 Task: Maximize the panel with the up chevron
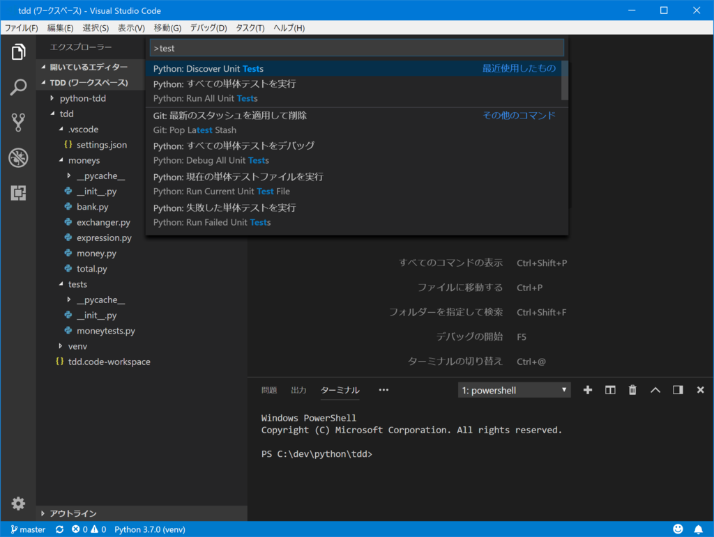[655, 390]
